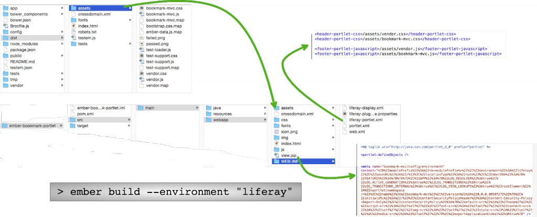The width and height of the screenshot is (537, 217).
Task: Select the pom.xml file
Action: click(85, 113)
